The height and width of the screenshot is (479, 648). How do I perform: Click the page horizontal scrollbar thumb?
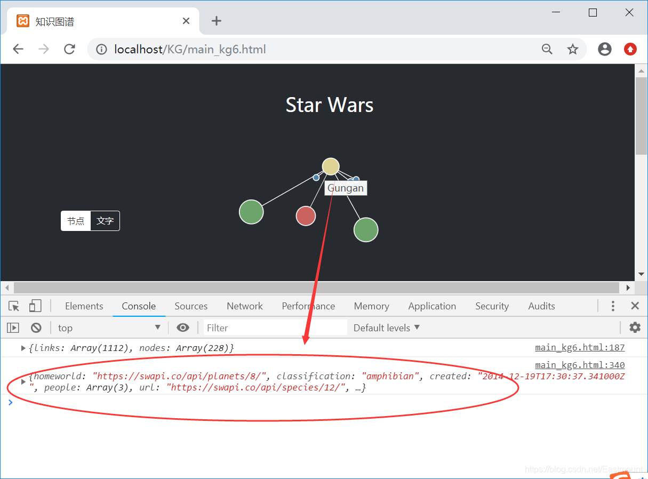(x=316, y=288)
